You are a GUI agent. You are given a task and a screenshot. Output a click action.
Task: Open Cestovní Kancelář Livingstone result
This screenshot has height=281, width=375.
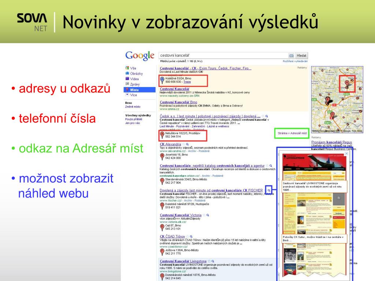point(183,261)
